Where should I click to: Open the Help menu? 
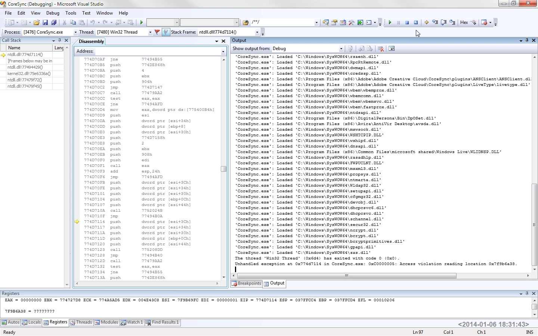coord(123,13)
